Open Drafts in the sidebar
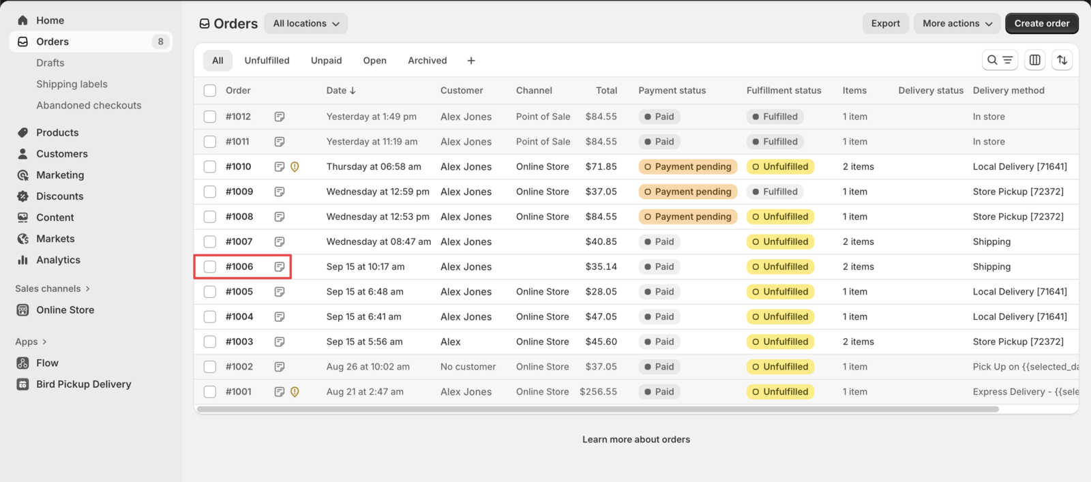 tap(50, 63)
